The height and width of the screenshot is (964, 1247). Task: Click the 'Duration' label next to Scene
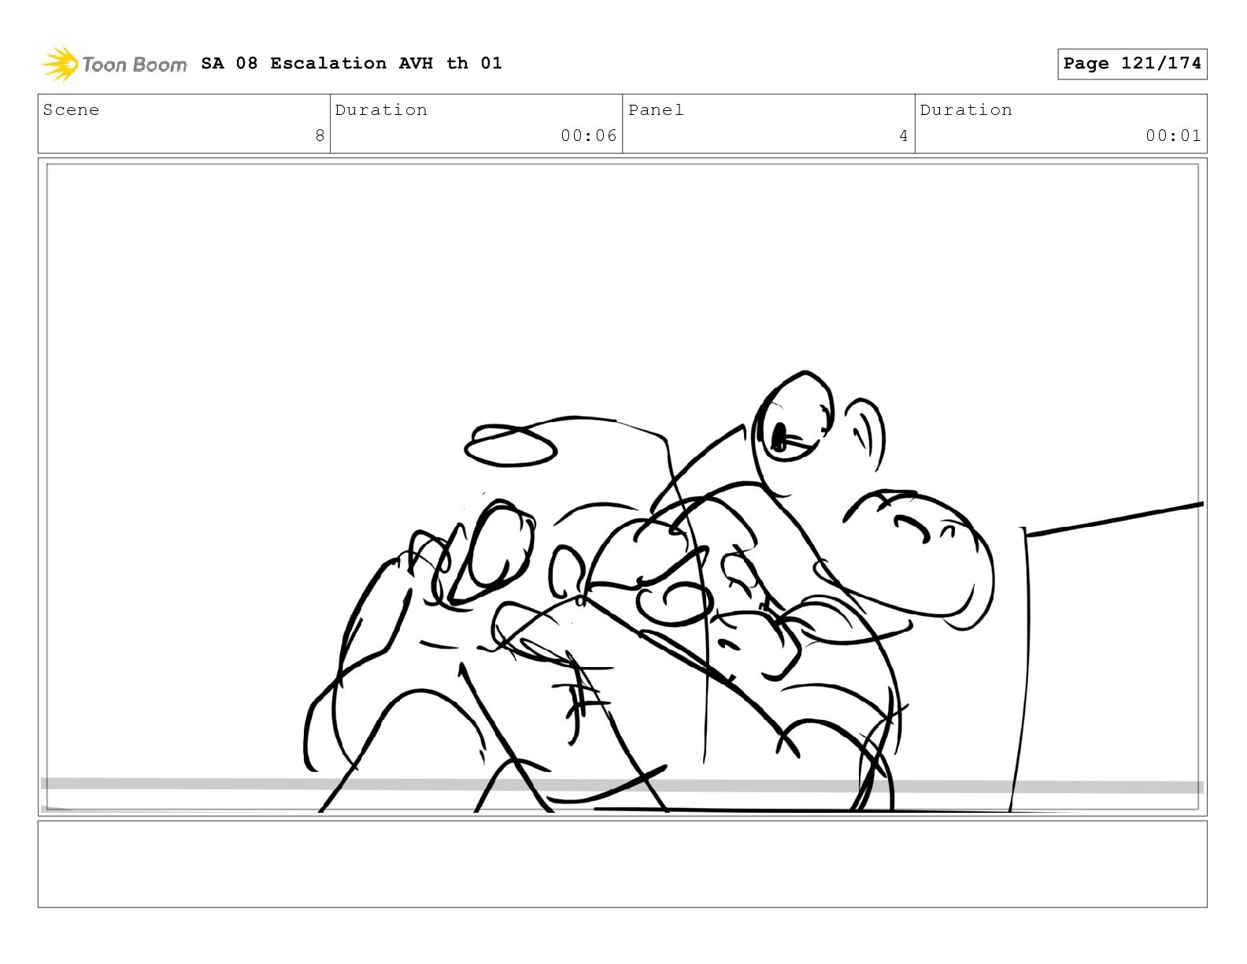(381, 110)
